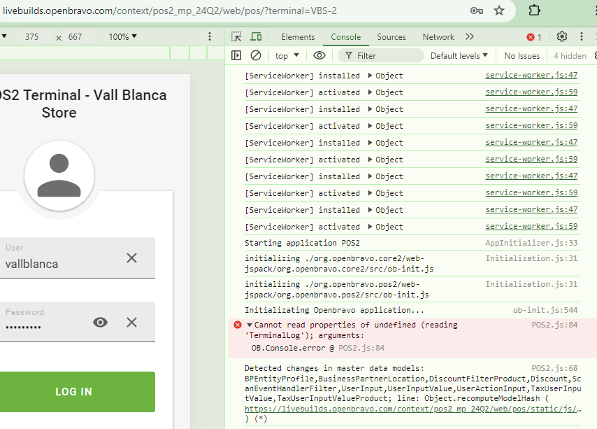Switch to the Elements tab

[298, 37]
